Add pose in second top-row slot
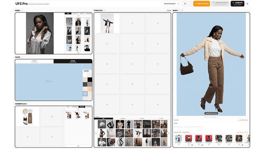The height and width of the screenshot is (149, 265). coord(132,23)
